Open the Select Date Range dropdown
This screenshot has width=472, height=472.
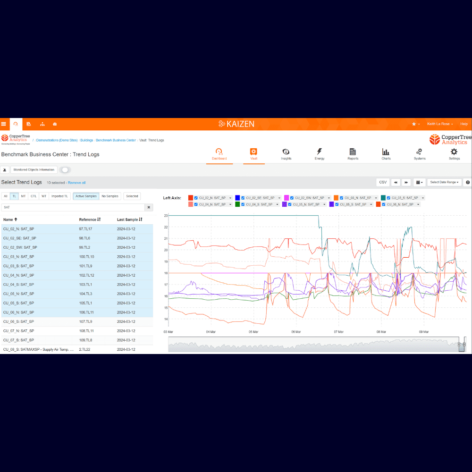point(444,182)
